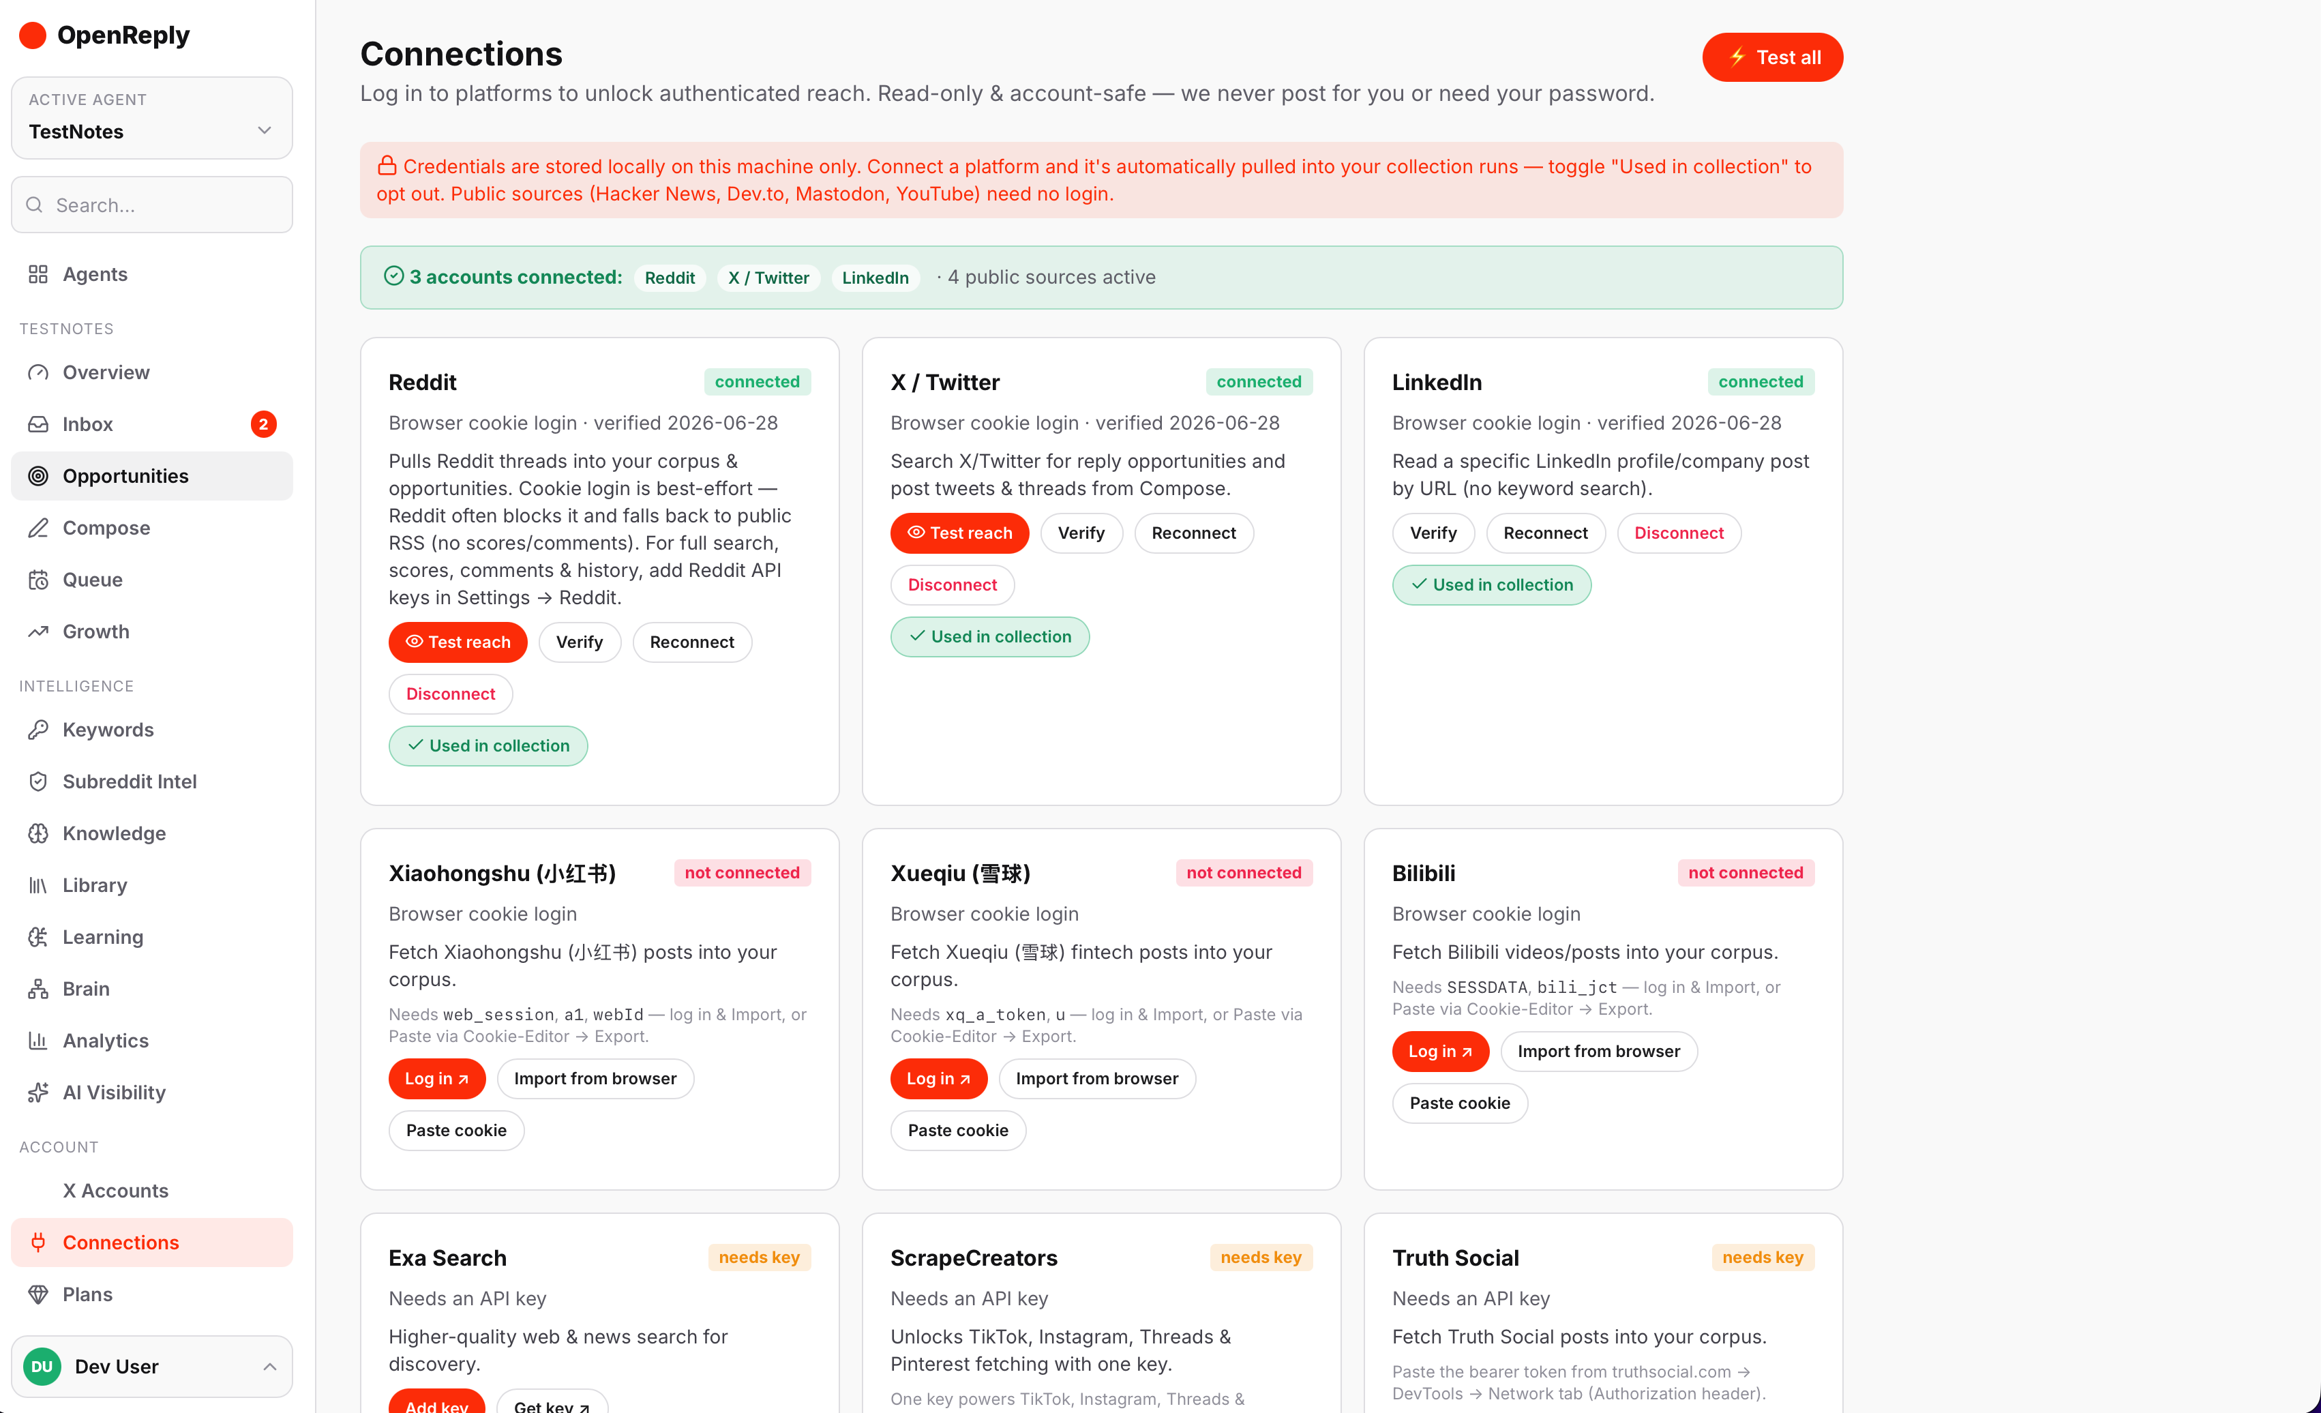Viewport: 2321px width, 1413px height.
Task: Click the OpenReply red logo dot
Action: click(33, 35)
